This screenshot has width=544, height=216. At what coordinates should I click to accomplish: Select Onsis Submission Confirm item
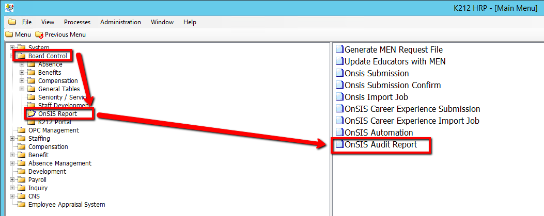tap(393, 86)
